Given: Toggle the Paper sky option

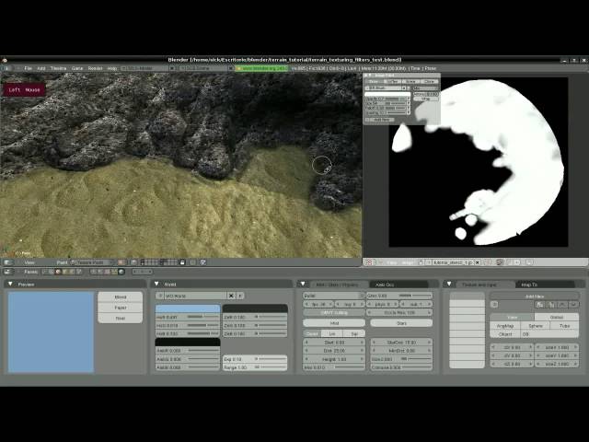Looking at the screenshot, I should 121,308.
